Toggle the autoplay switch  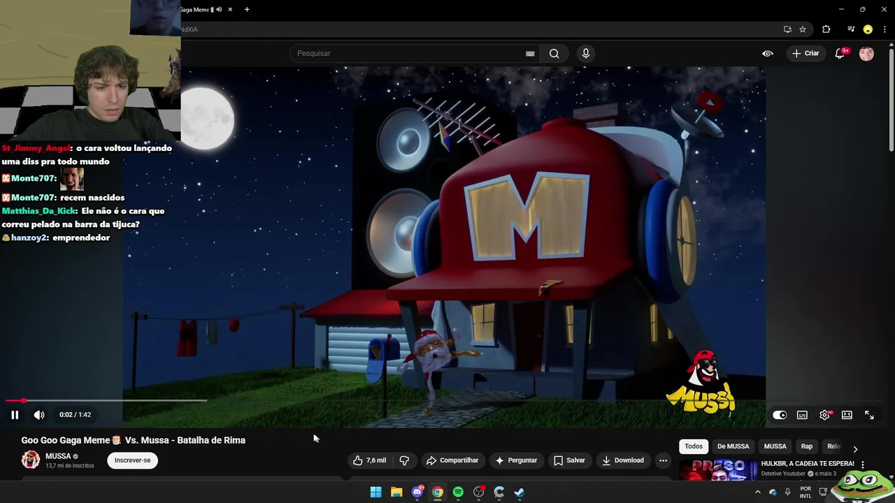[780, 415]
